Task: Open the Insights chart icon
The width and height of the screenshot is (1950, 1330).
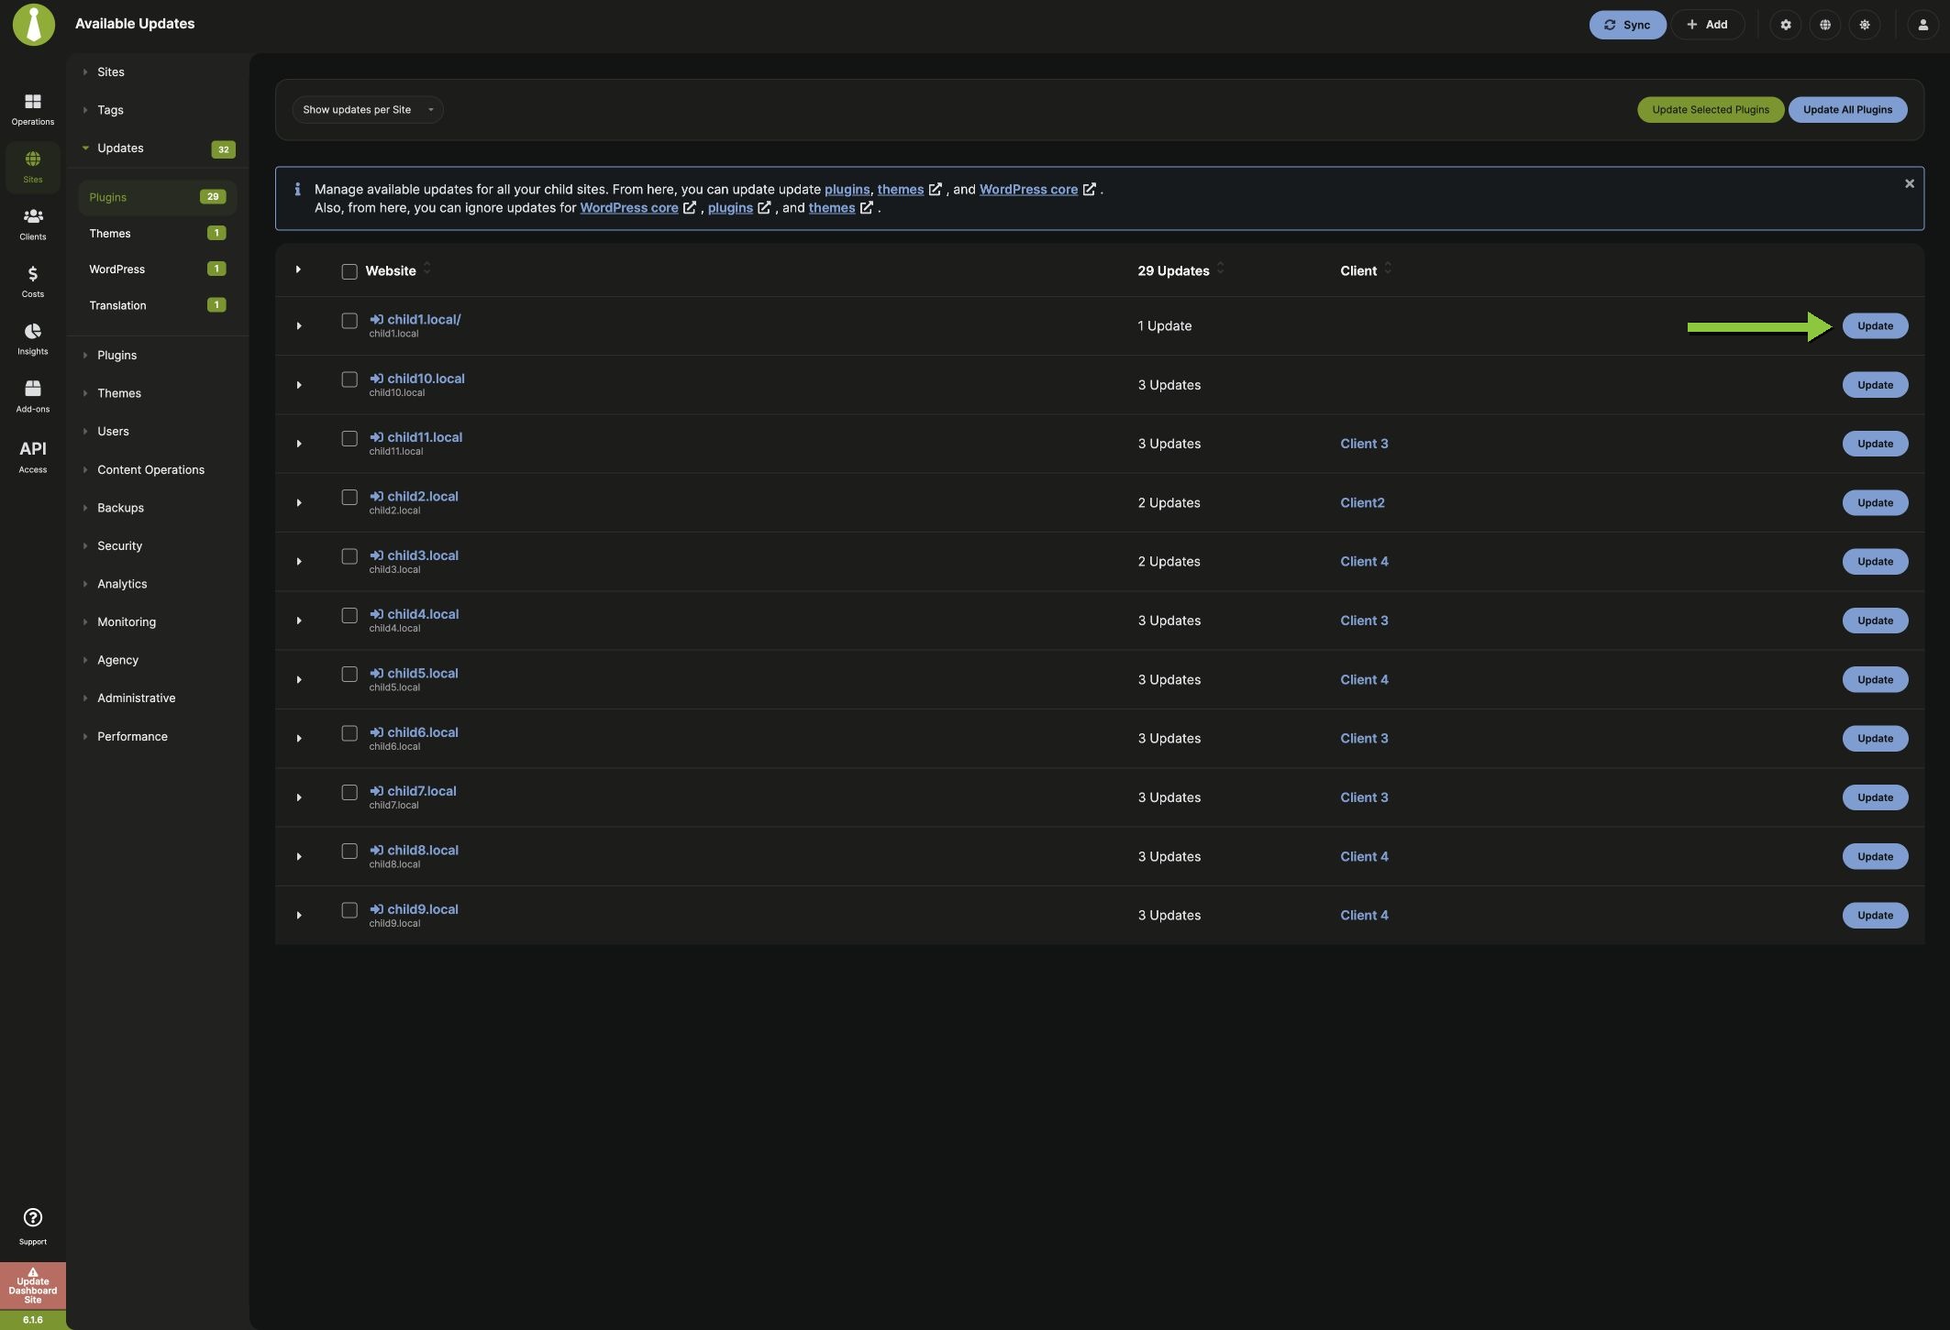Action: point(33,338)
